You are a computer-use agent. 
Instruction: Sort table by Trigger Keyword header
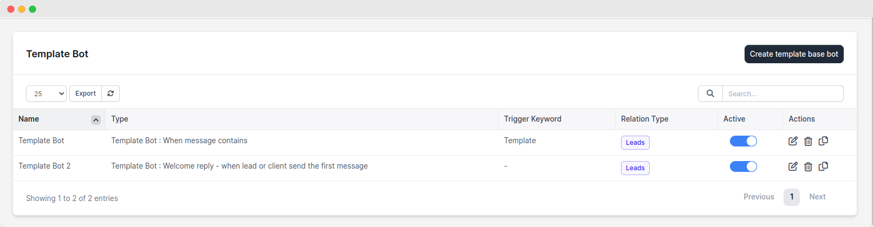532,119
